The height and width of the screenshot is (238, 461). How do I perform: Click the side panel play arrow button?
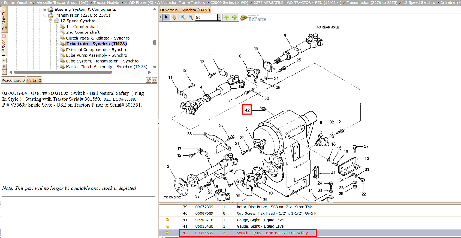tap(4, 66)
